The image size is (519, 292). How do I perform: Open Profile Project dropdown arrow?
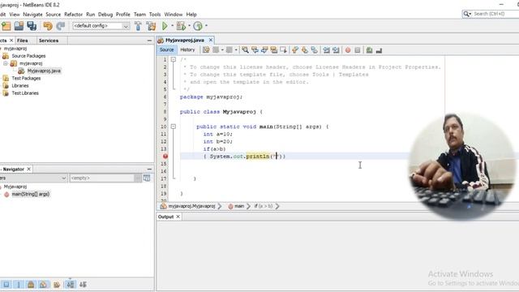click(206, 26)
